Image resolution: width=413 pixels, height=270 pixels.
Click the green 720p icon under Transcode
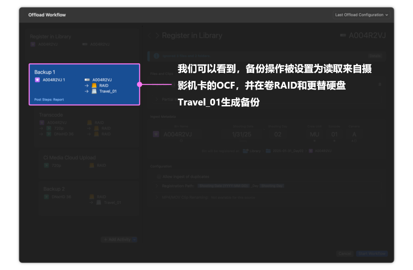tap(49, 128)
